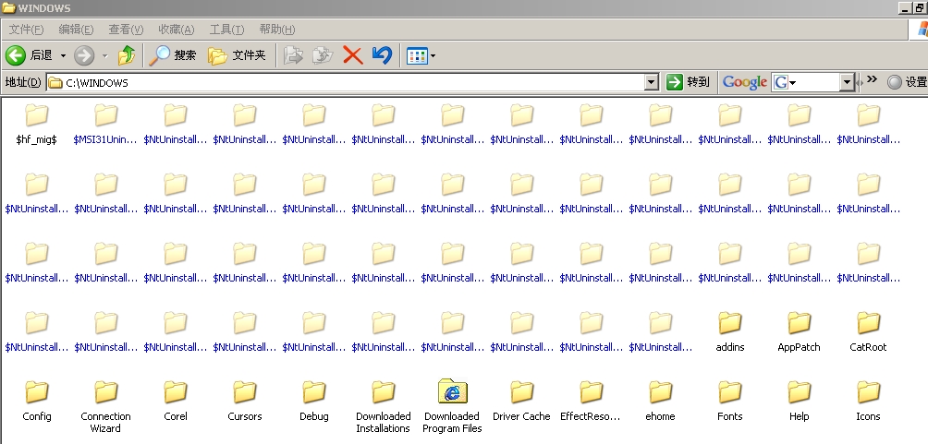The image size is (928, 444).
Task: Click the WINDOWS title bar folder icon
Action: pos(8,7)
